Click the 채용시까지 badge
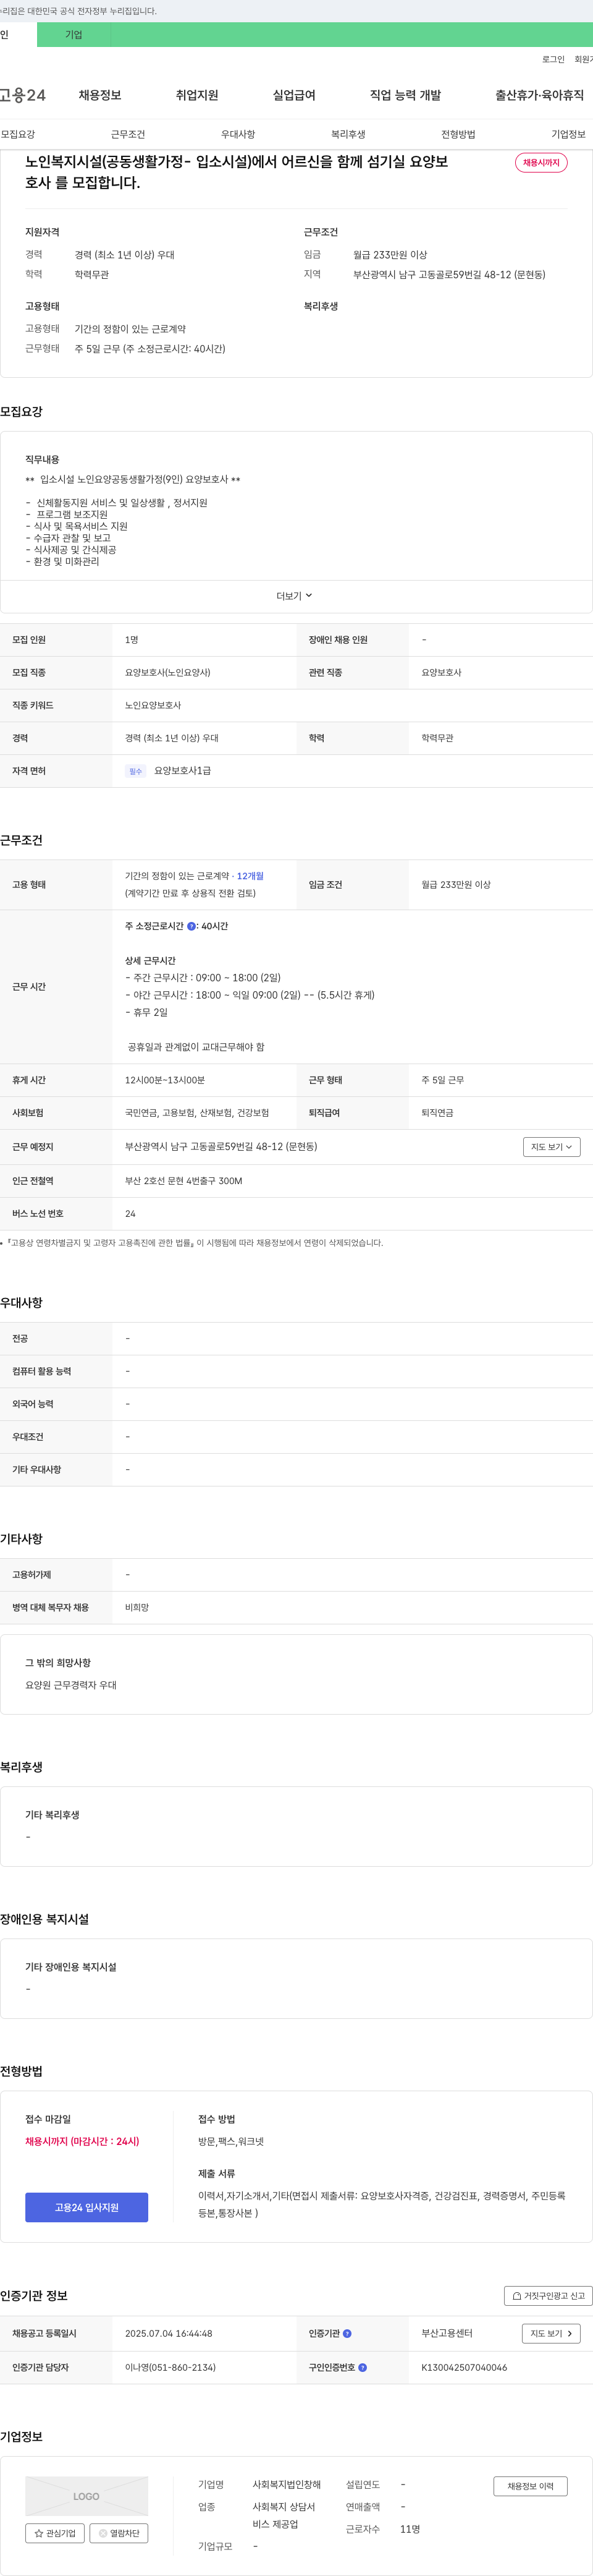The width and height of the screenshot is (593, 2576). coord(541,163)
